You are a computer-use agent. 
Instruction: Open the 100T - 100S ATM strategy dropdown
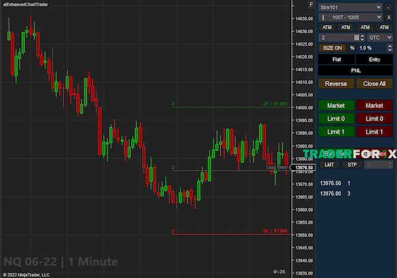[351, 17]
